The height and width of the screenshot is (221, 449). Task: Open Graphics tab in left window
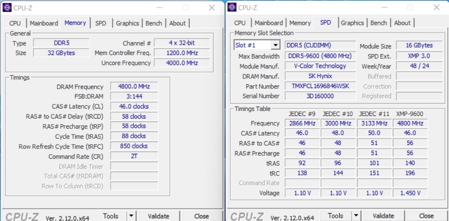coord(128,23)
